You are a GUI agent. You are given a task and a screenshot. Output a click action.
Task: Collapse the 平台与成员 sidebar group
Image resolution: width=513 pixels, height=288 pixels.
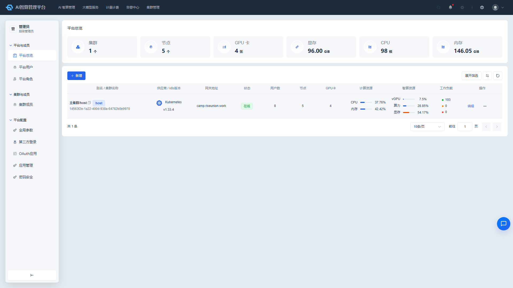11,46
